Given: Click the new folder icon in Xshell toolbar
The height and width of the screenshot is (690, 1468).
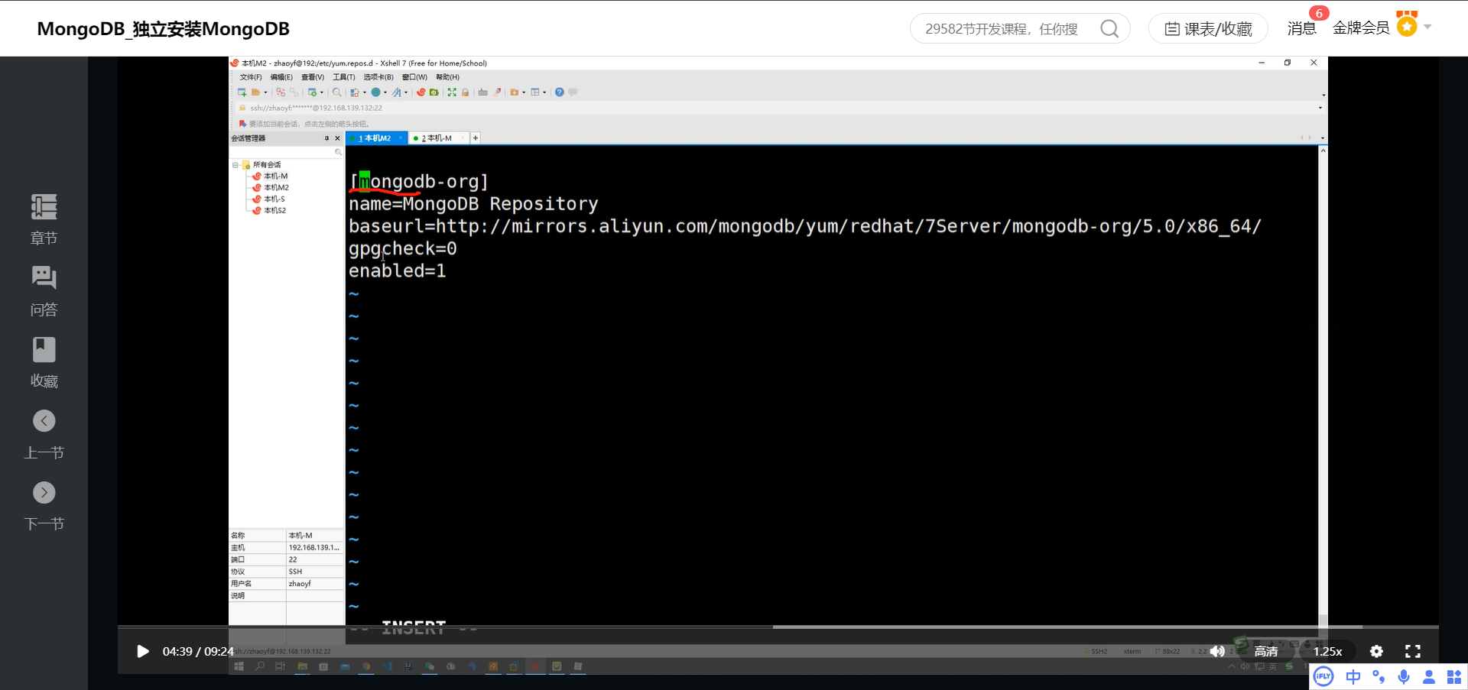Looking at the screenshot, I should coord(514,92).
